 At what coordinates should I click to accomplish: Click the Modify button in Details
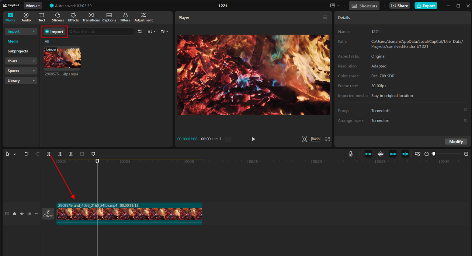pos(456,141)
